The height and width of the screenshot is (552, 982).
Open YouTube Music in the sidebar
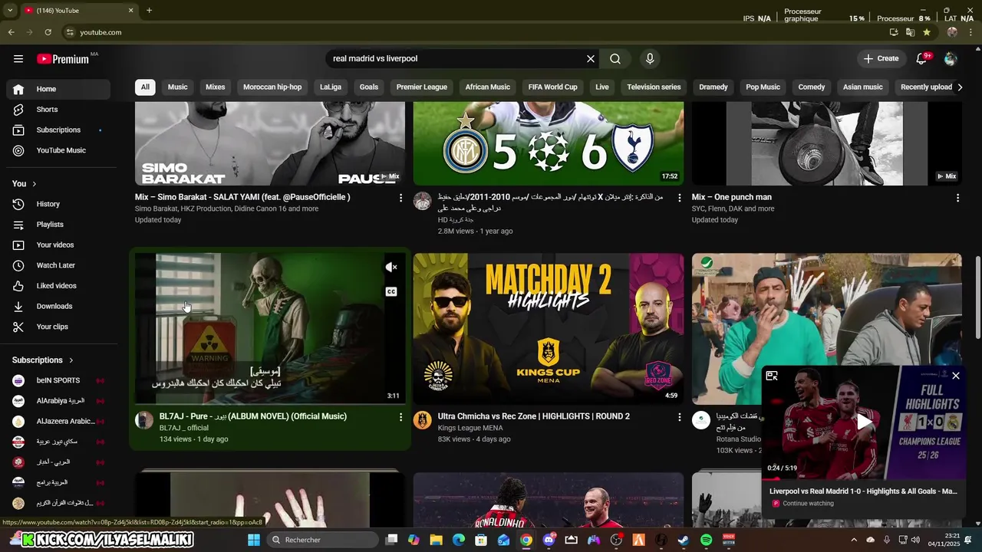pos(58,151)
